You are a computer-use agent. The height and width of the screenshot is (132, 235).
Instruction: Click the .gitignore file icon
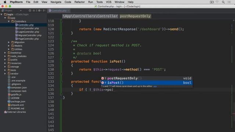(9, 84)
